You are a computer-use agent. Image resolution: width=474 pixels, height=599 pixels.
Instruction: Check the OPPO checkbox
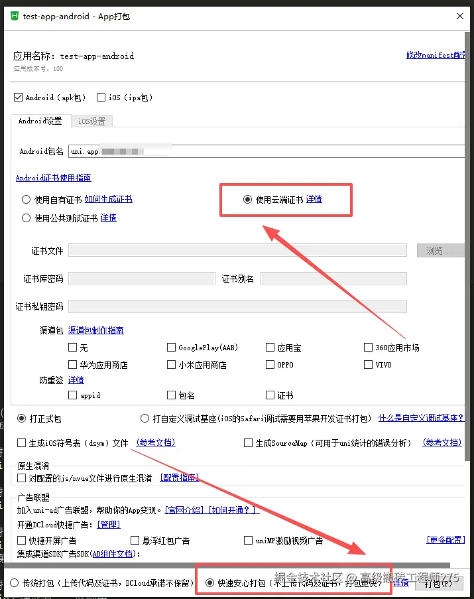coord(270,364)
